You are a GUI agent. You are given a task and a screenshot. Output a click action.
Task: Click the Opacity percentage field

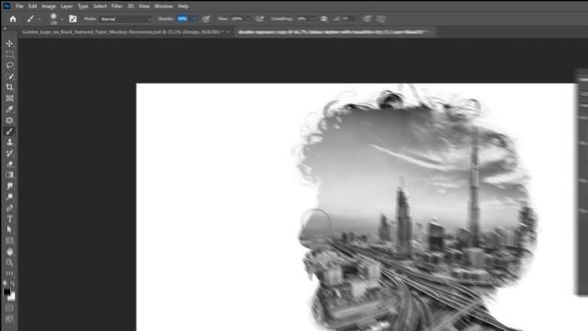point(183,18)
